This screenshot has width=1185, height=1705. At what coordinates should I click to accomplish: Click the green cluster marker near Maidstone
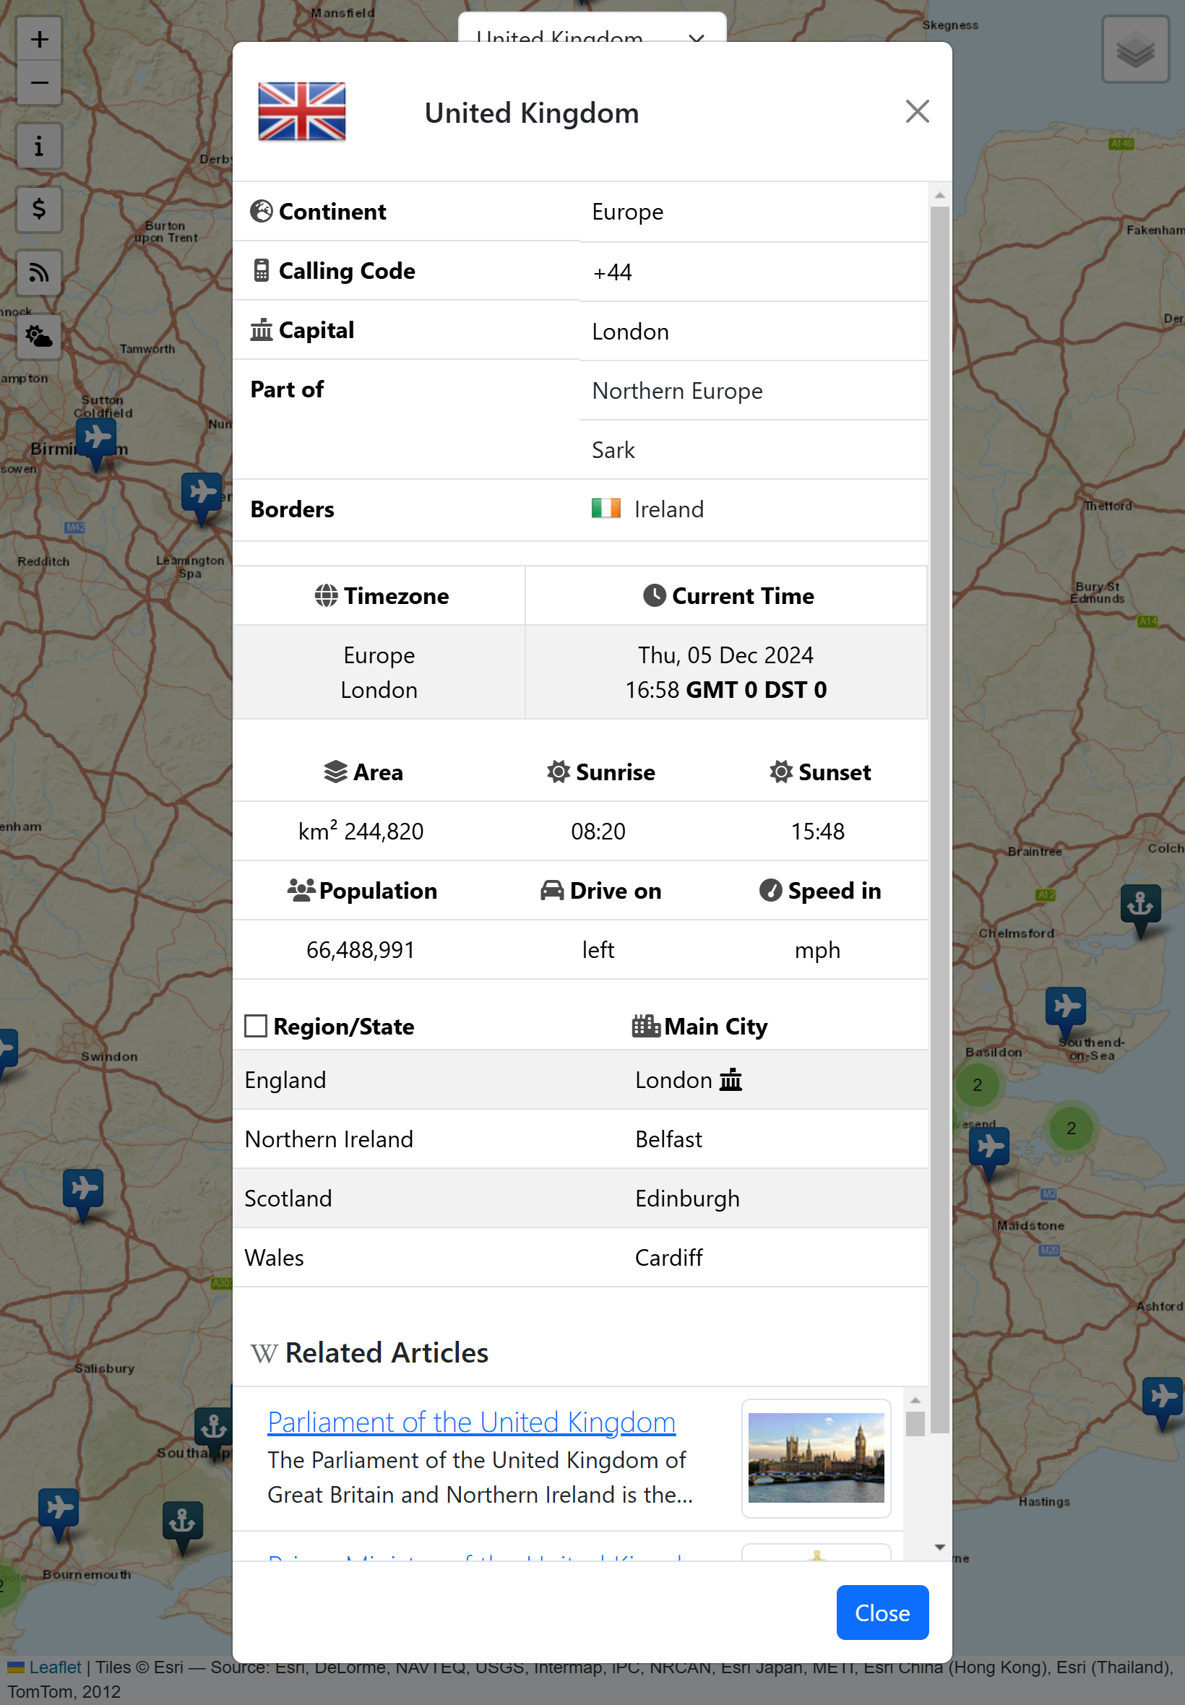(x=1070, y=1128)
